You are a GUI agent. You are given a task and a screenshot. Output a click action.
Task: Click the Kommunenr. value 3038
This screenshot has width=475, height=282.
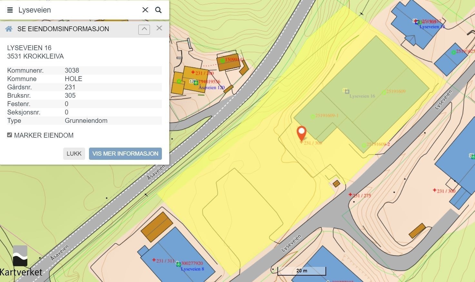(x=72, y=70)
